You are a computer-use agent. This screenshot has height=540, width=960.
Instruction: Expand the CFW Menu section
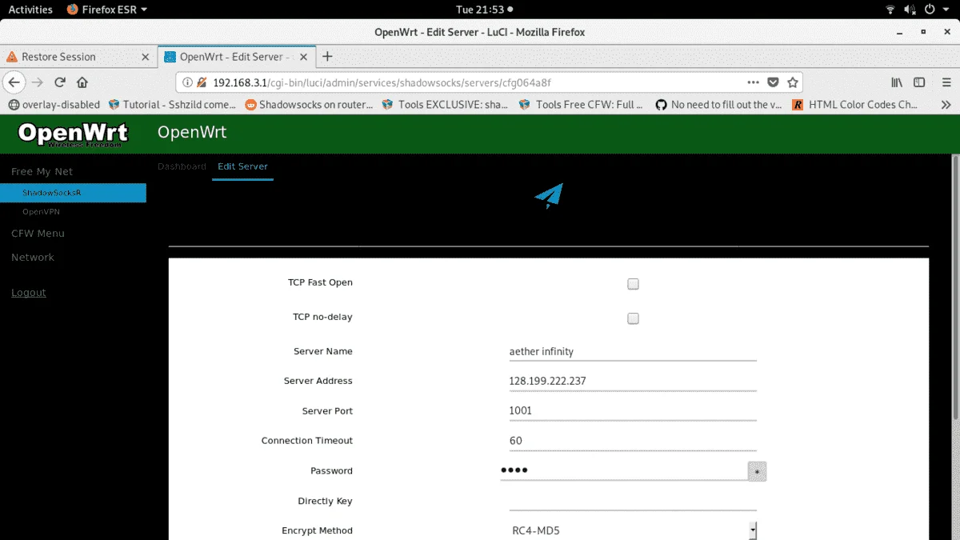[x=38, y=234]
